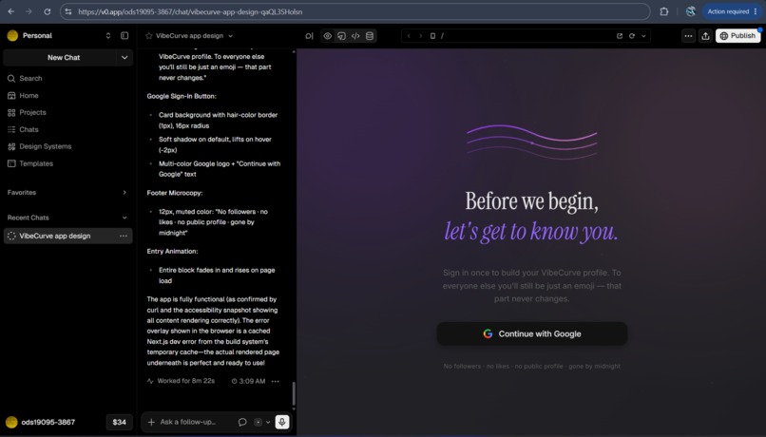Toggle the device viewport icon
This screenshot has width=766, height=437.
pos(432,36)
